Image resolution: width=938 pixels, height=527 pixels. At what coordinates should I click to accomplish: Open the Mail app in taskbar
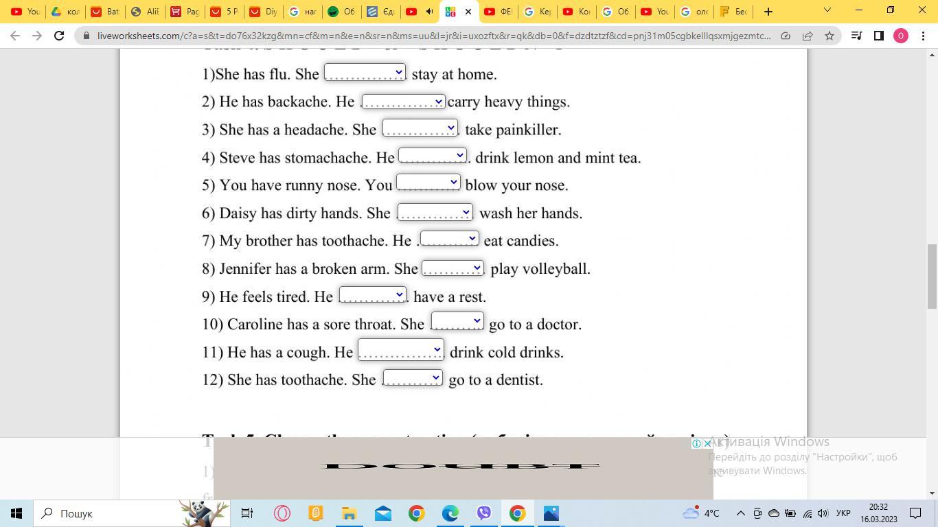point(383,513)
